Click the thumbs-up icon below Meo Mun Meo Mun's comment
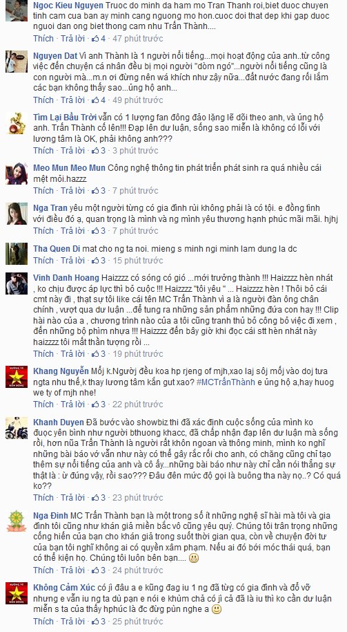 point(96,190)
